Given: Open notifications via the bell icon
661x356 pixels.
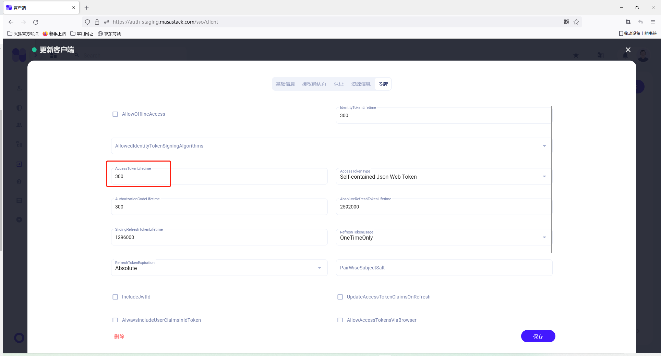Looking at the screenshot, I should point(625,55).
